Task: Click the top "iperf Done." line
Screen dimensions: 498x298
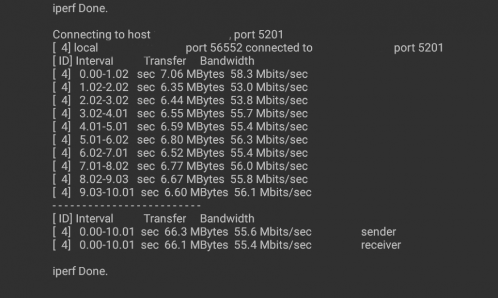Action: (x=79, y=9)
